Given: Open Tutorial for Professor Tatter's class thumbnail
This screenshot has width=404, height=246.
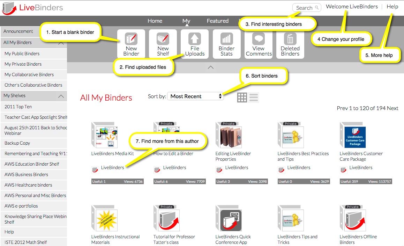Looking at the screenshot, I should click(x=167, y=218).
